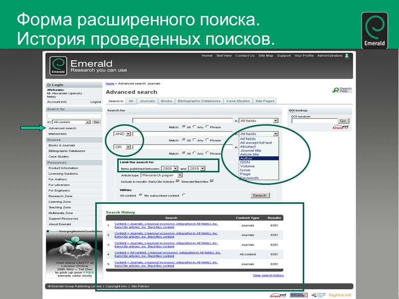Disable the Emerald Backfiles checkbox
Image resolution: width=399 pixels, height=299 pixels.
pyautogui.click(x=212, y=181)
